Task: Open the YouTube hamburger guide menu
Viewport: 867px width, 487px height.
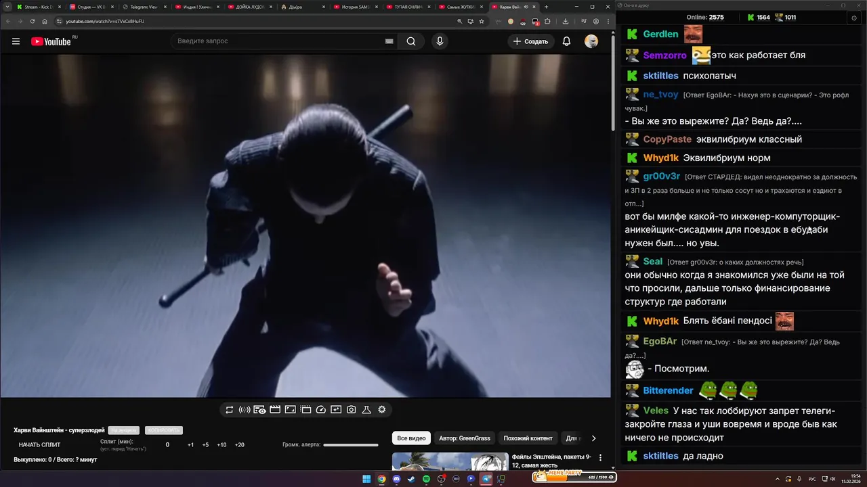Action: pyautogui.click(x=16, y=41)
